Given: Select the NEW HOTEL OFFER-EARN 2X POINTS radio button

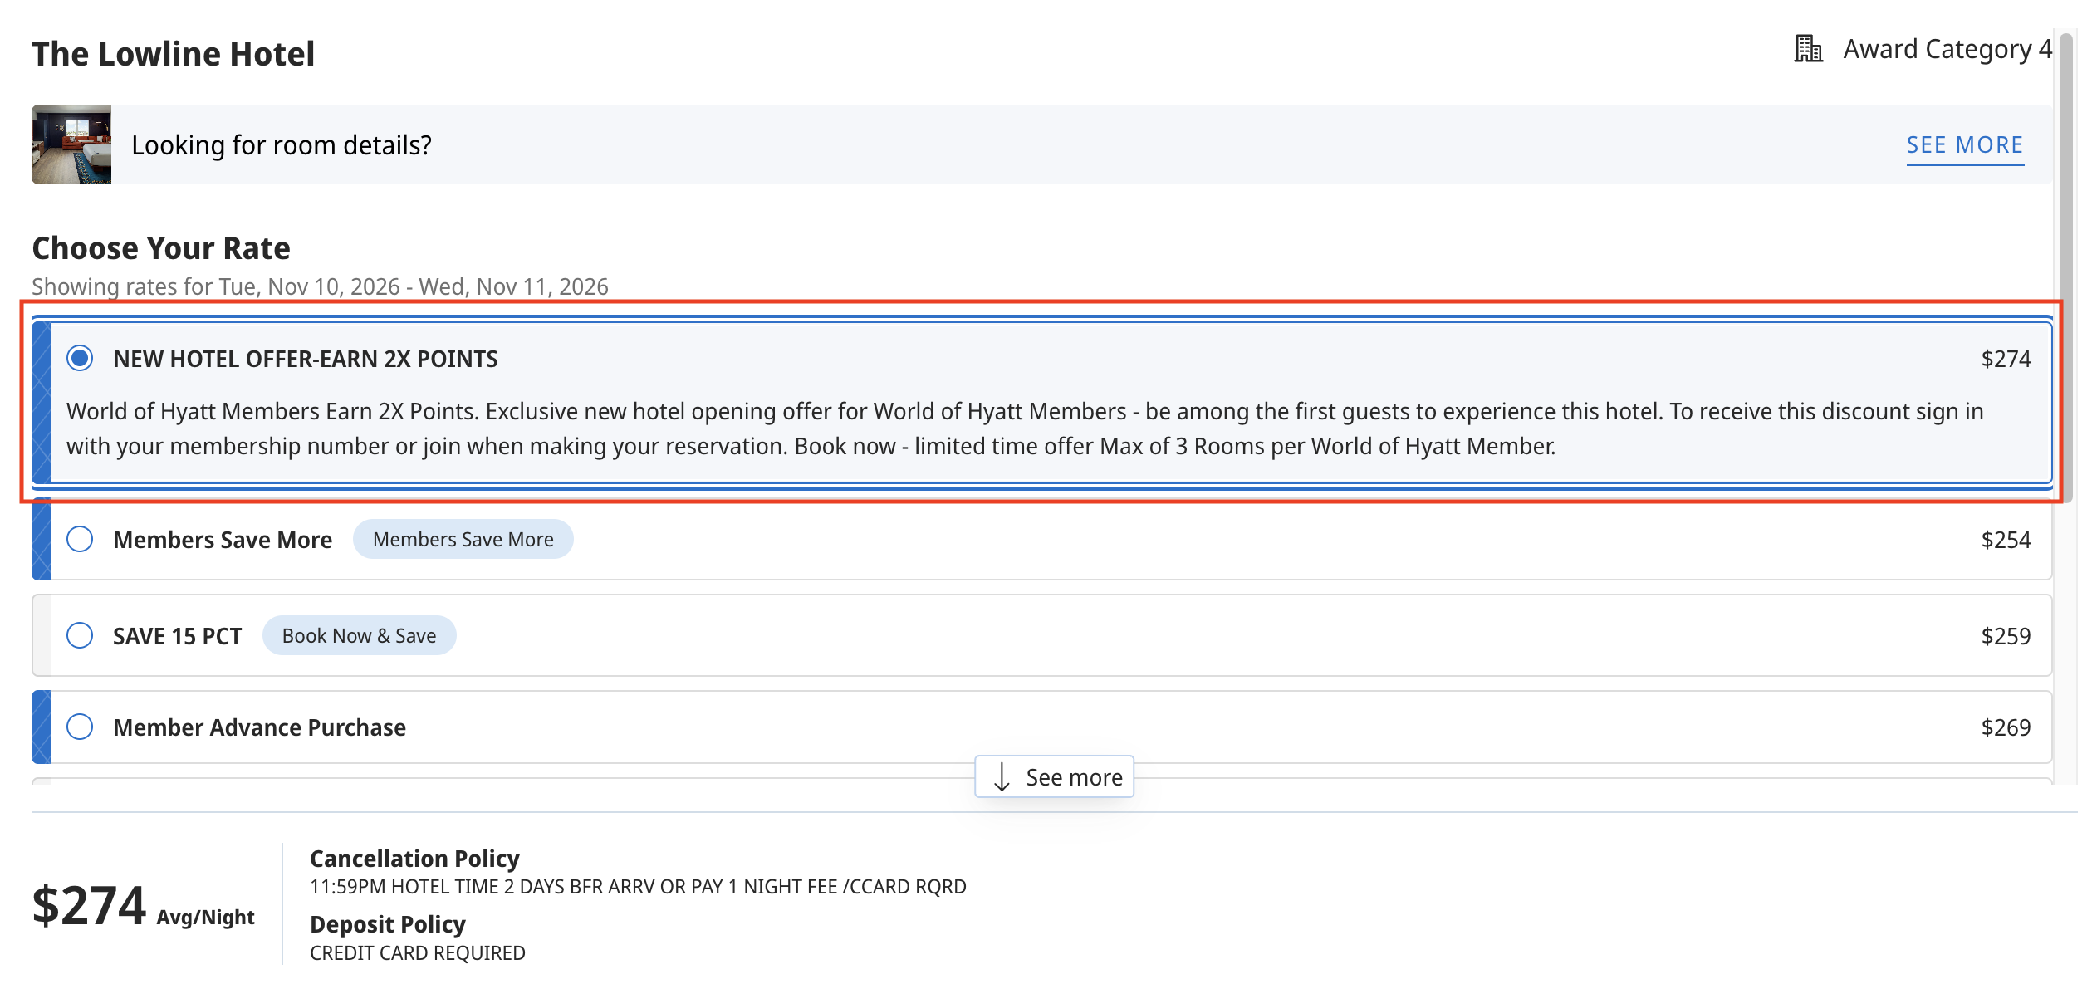Looking at the screenshot, I should click(80, 359).
